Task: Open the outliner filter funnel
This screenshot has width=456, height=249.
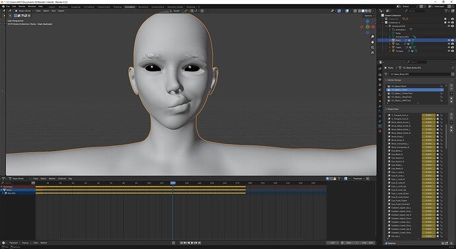Action: 446,11
